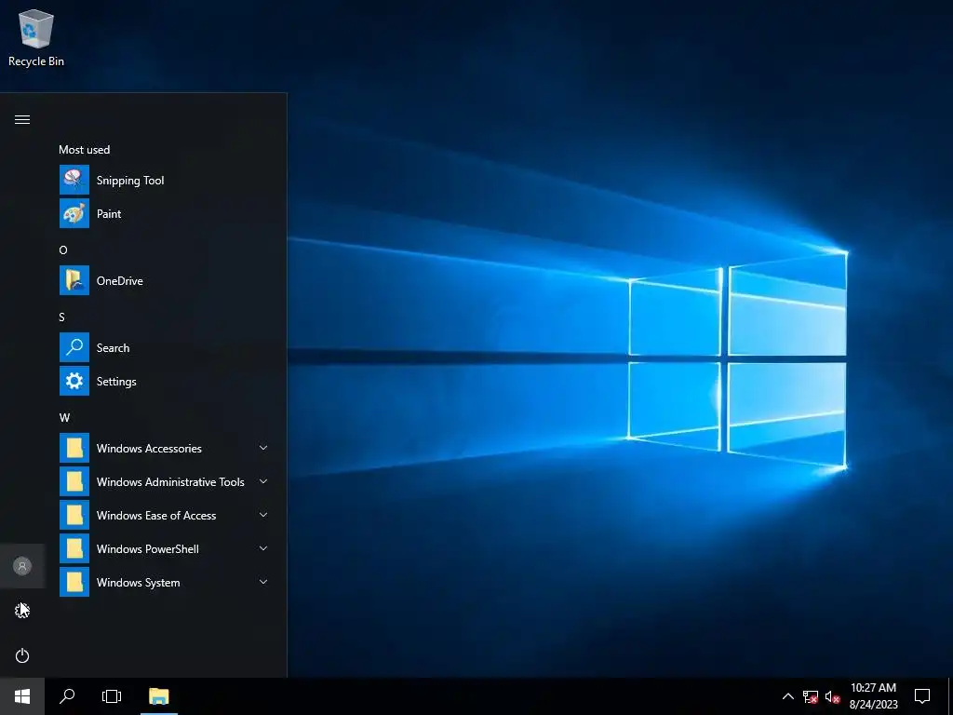This screenshot has height=715, width=953.
Task: Click the letter O group header
Action: [x=63, y=250]
